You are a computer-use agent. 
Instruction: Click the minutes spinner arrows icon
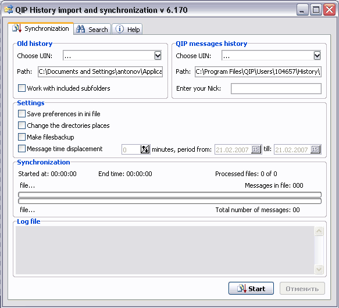(x=145, y=149)
